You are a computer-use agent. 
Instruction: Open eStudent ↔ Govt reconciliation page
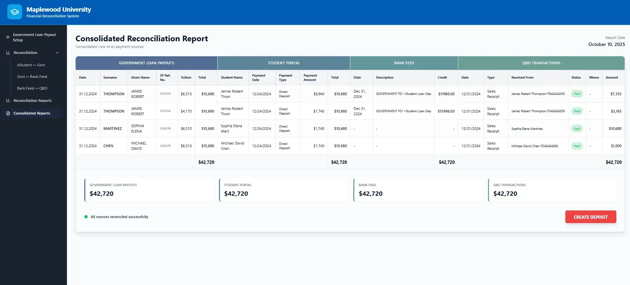tap(31, 65)
